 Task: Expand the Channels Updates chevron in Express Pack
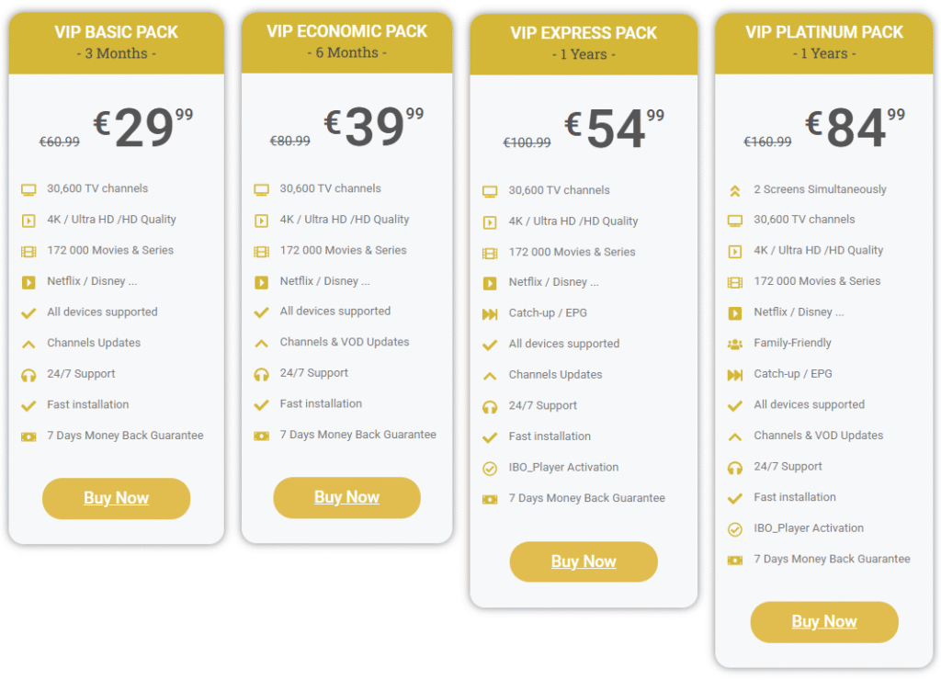pos(491,374)
